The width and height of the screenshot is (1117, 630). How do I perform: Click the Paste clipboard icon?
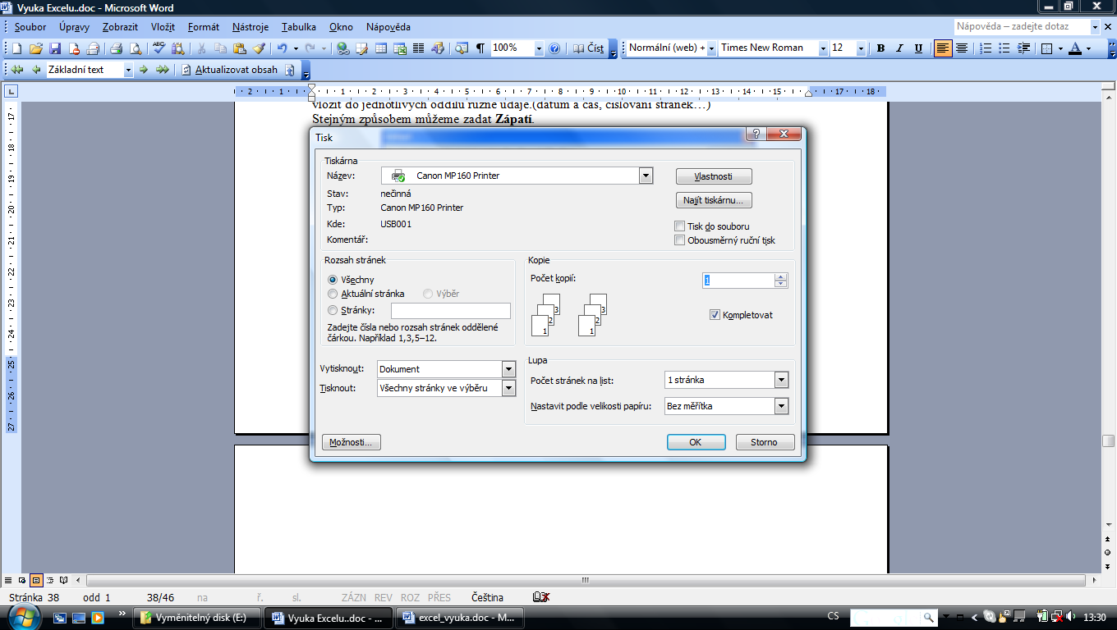point(239,48)
